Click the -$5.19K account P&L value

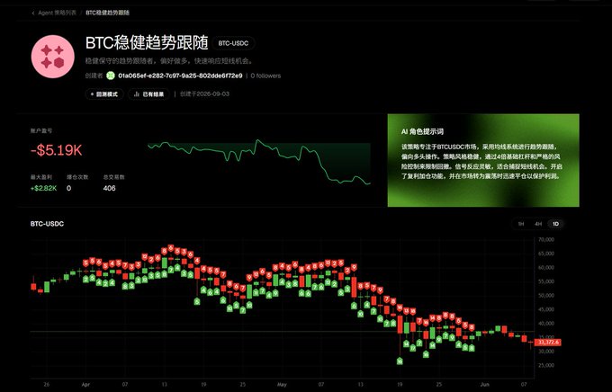click(x=56, y=150)
